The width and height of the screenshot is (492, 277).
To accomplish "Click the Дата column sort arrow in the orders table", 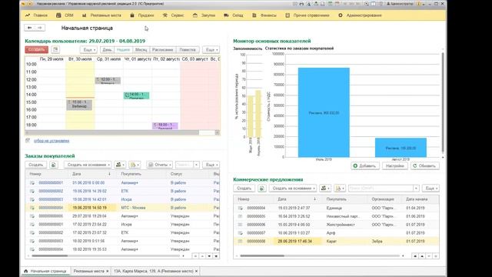I will click(x=109, y=174).
